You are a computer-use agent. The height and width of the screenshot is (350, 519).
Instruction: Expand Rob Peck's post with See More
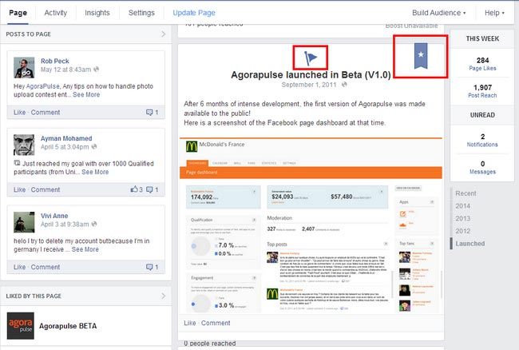(x=86, y=95)
